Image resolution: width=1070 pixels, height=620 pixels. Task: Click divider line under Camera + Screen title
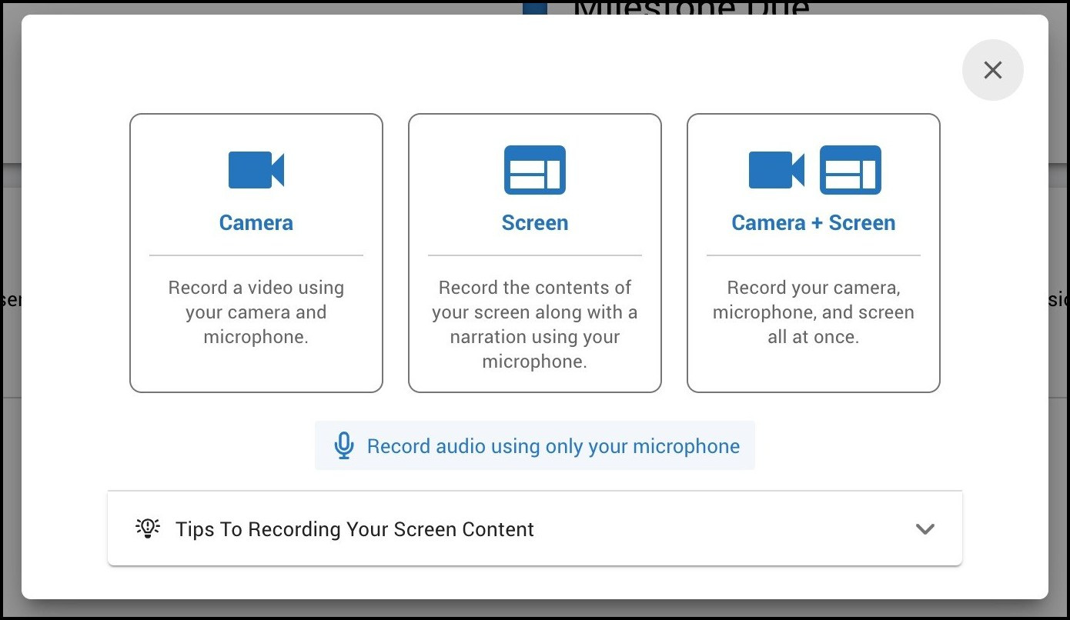(x=813, y=255)
